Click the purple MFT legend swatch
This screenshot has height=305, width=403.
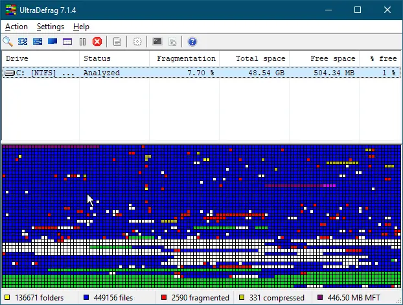(x=319, y=297)
